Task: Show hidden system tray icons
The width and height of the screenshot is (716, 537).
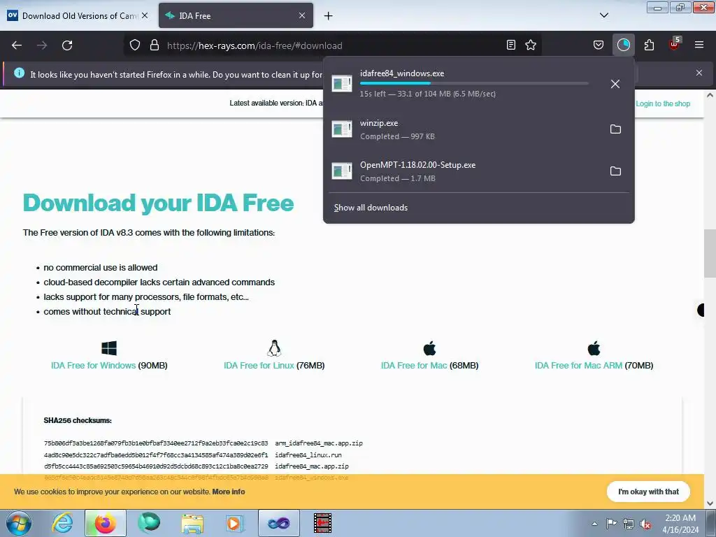Action: click(x=594, y=524)
